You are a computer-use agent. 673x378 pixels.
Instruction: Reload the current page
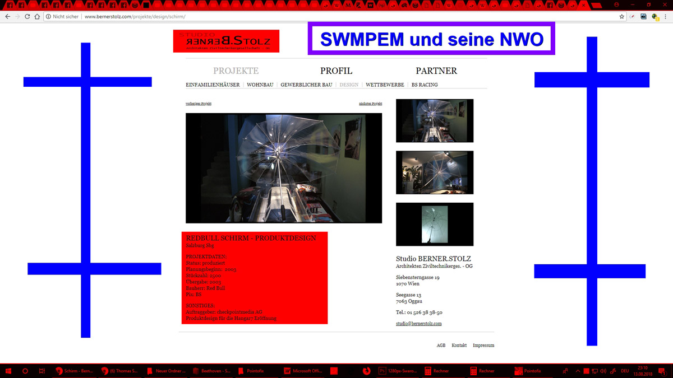click(x=27, y=17)
